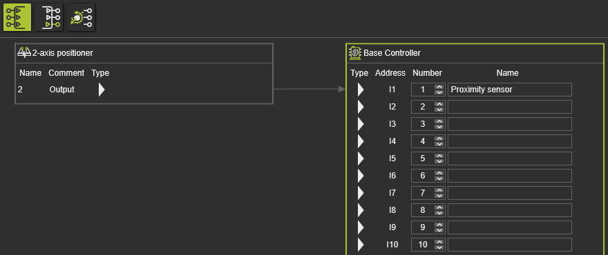608x255 pixels.
Task: Click the empty Name field for I6
Action: tap(509, 176)
